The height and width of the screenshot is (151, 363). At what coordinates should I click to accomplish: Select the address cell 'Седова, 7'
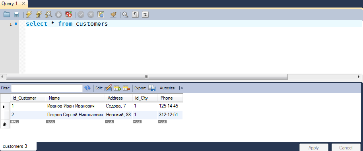coord(118,106)
